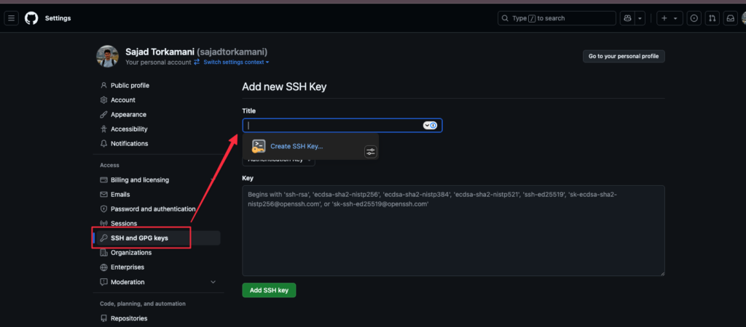Click the GitHub octocat logo
746x327 pixels.
[x=31, y=18]
